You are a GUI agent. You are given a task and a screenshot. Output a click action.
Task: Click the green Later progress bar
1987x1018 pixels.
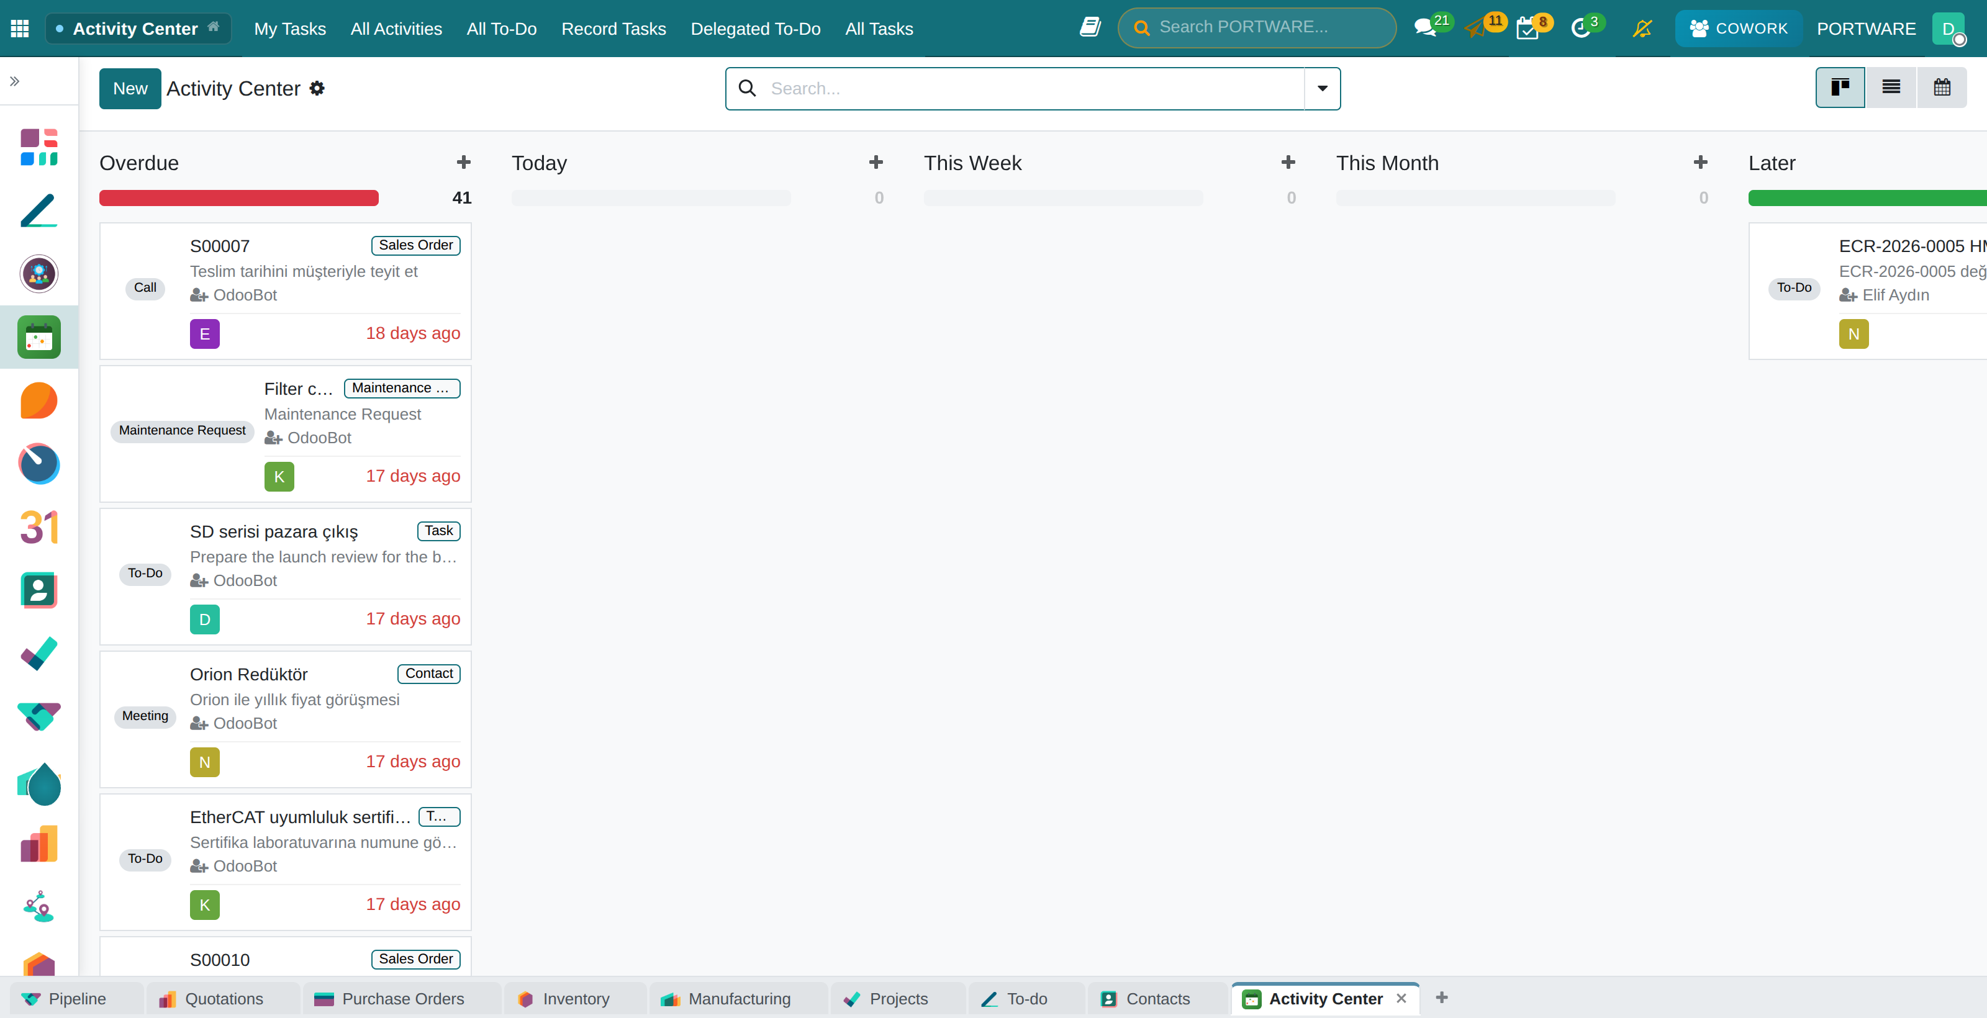(x=1867, y=198)
